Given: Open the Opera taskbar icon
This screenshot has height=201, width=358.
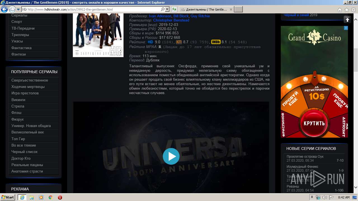Looking at the screenshot, I should [x=60, y=197].
